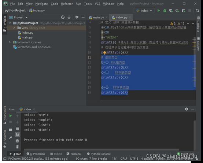Toggle the Favorites side tool window
Image resolution: width=203 pixels, height=163 pixels.
coord(5,139)
